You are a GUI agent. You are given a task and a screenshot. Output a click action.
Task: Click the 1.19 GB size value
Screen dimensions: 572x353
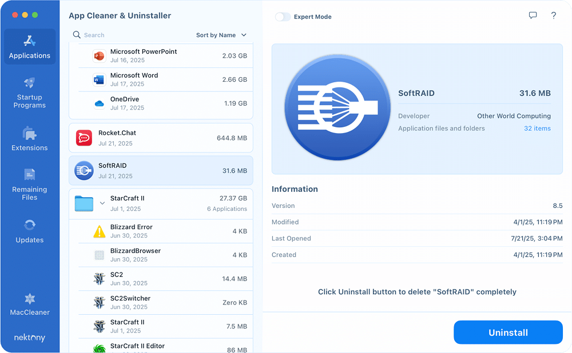tap(236, 103)
